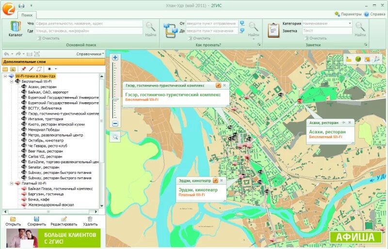This screenshot has width=388, height=249.
Task: Click tree vertical scrollbar down arrow
Action: coord(102,206)
